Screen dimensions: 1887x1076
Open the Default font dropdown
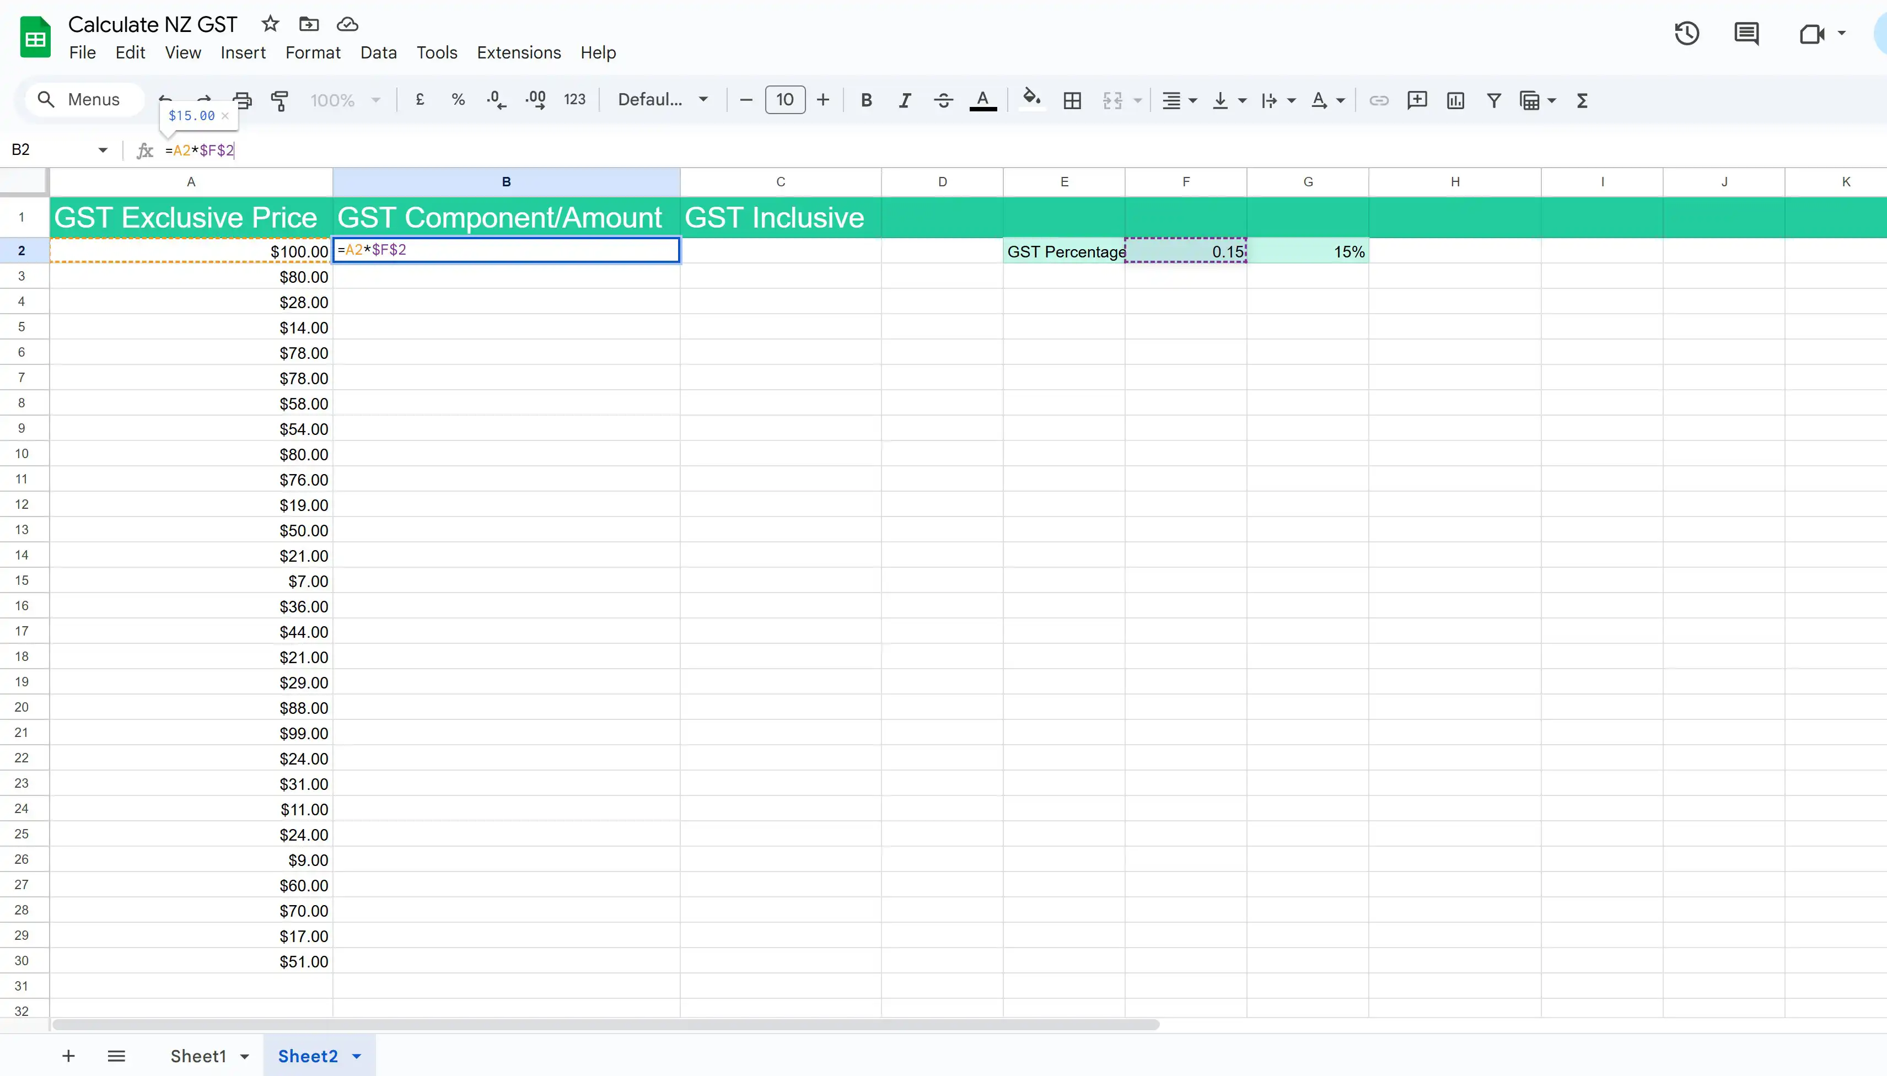(663, 100)
